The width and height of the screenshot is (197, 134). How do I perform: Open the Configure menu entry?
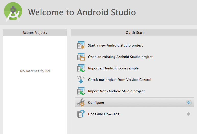point(134,102)
